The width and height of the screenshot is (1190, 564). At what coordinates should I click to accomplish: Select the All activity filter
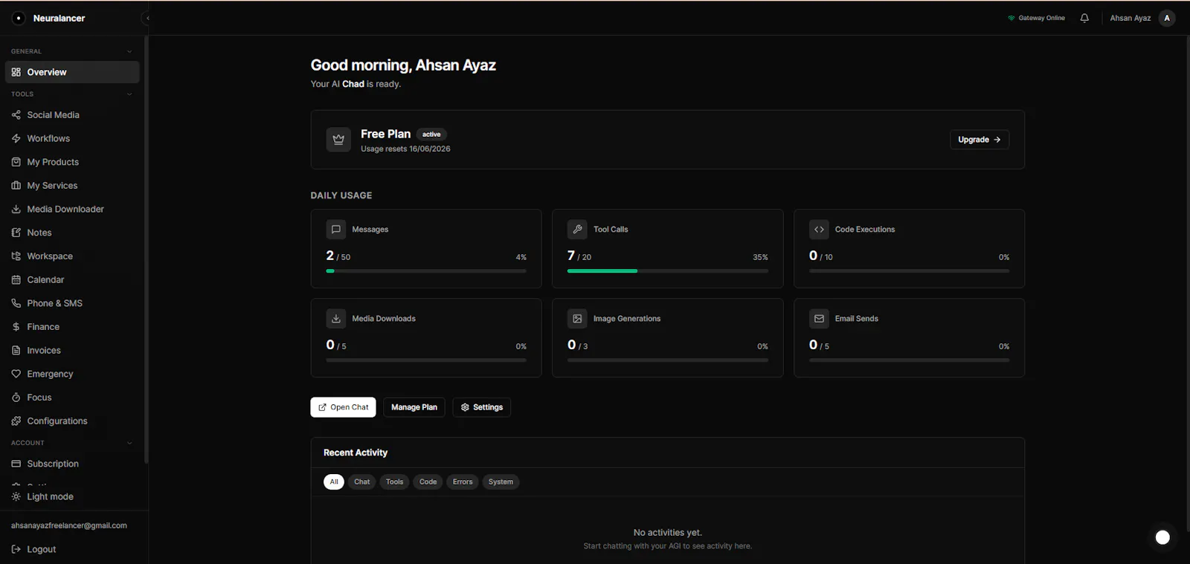click(334, 482)
